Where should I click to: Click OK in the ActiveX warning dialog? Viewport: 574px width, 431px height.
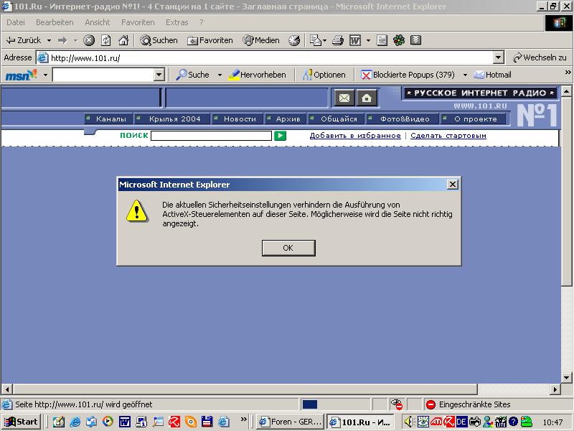point(288,248)
